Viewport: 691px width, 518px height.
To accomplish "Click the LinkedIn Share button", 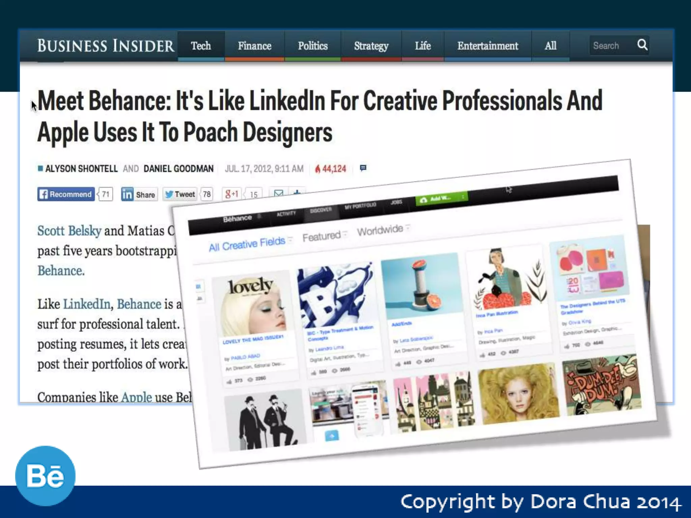I will point(139,195).
